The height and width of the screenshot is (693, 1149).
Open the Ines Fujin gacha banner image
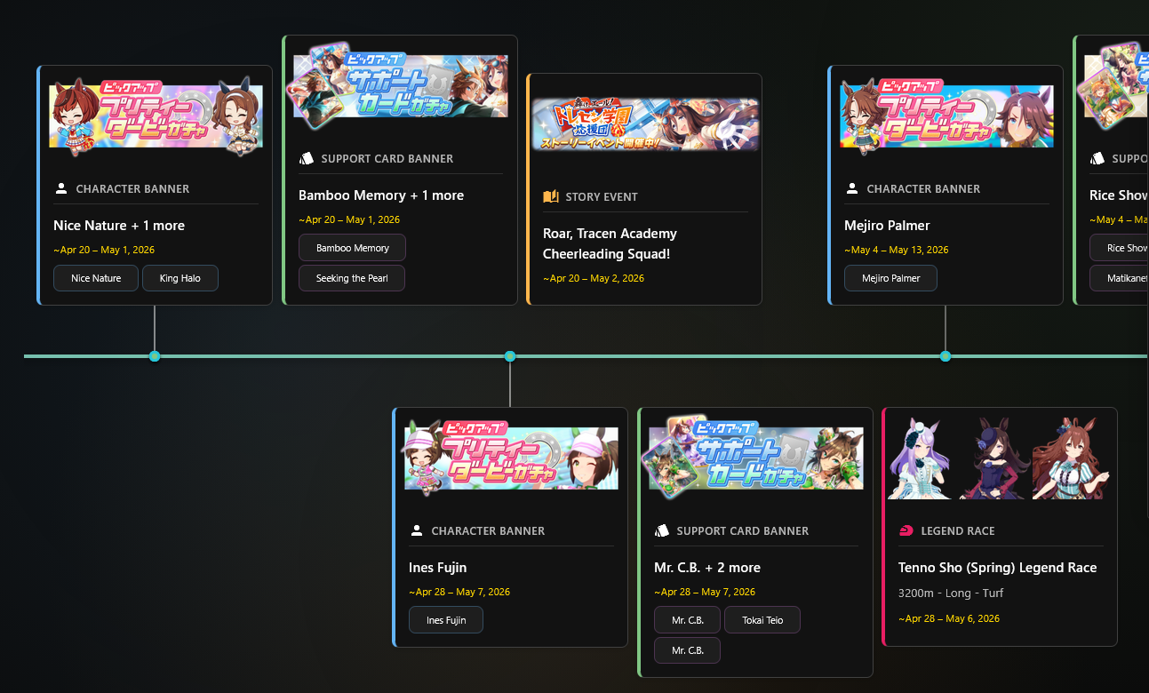511,455
